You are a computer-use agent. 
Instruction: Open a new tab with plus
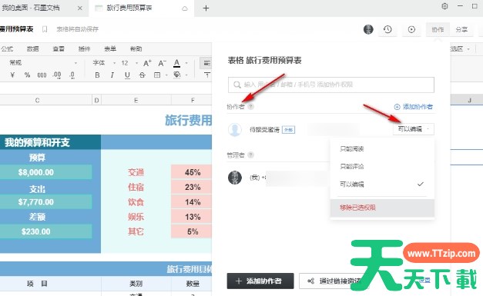[206, 8]
